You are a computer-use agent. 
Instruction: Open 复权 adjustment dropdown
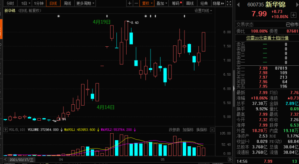147,3
